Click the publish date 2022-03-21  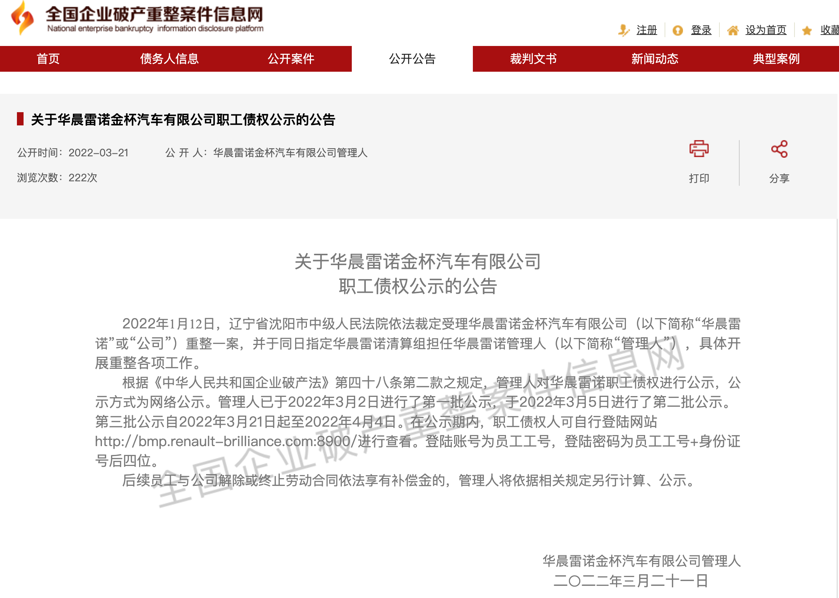[98, 153]
